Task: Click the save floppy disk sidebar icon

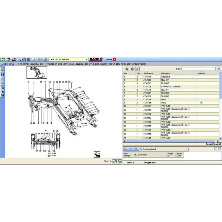Action: (3, 75)
